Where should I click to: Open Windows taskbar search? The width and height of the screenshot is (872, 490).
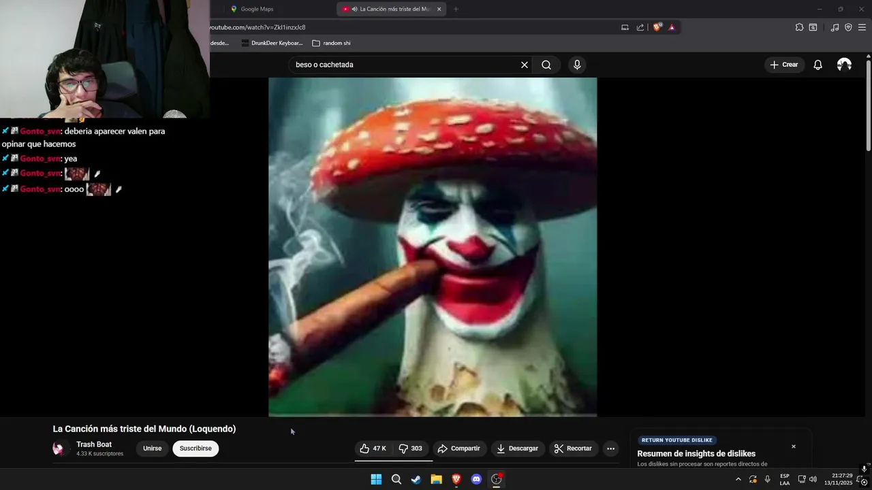pyautogui.click(x=396, y=479)
